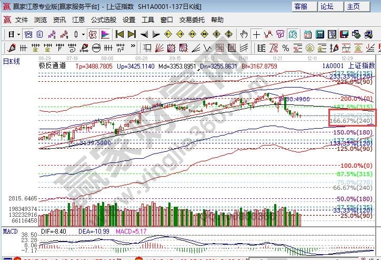Viewport: 381px width, 260px height.
Task: Open the 公式选股 menu
Action: click(104, 20)
